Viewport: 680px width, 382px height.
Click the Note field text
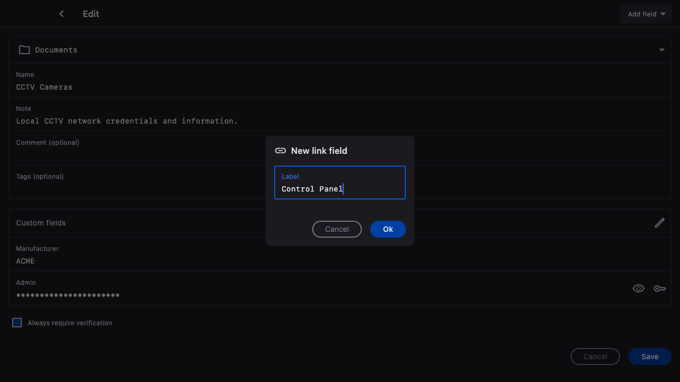click(127, 121)
